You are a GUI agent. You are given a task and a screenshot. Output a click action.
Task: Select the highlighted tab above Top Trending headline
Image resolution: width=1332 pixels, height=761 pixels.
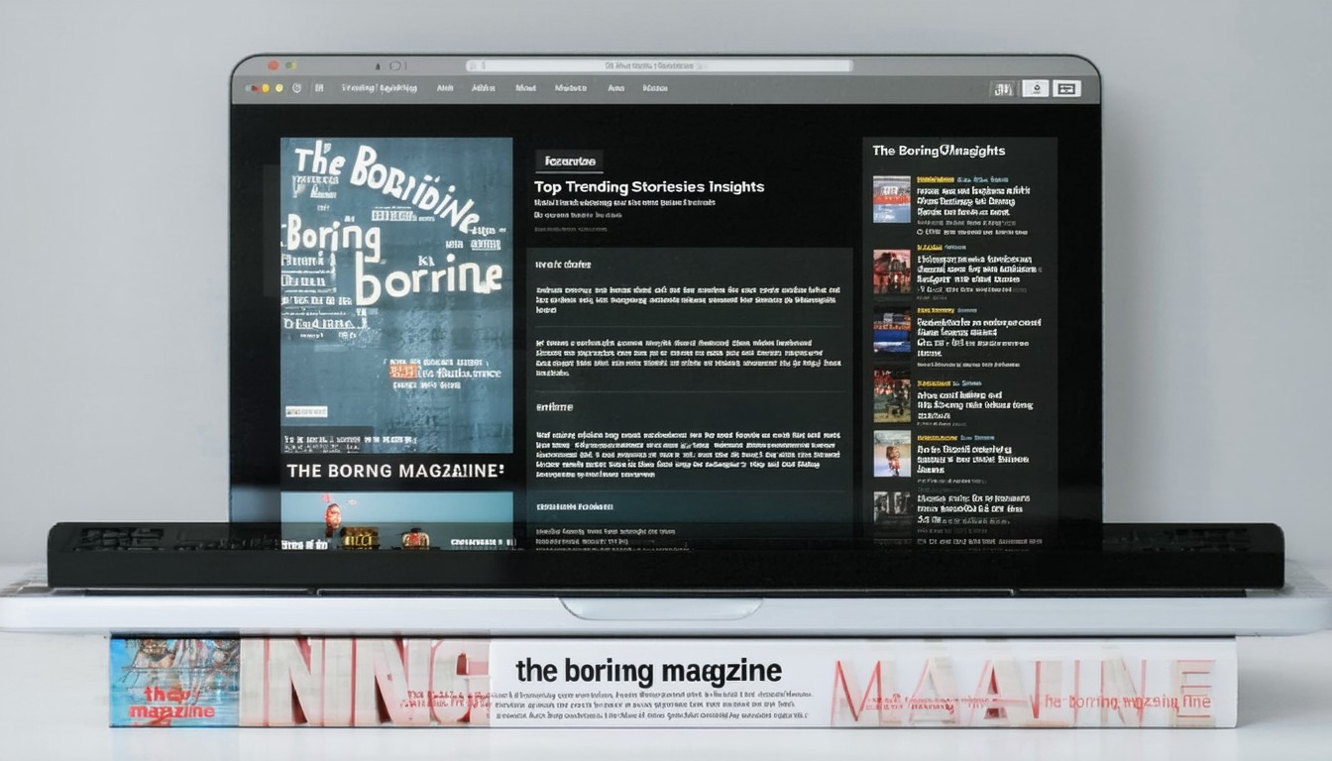click(569, 161)
